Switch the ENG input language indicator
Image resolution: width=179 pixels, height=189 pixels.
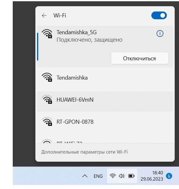coord(98,176)
